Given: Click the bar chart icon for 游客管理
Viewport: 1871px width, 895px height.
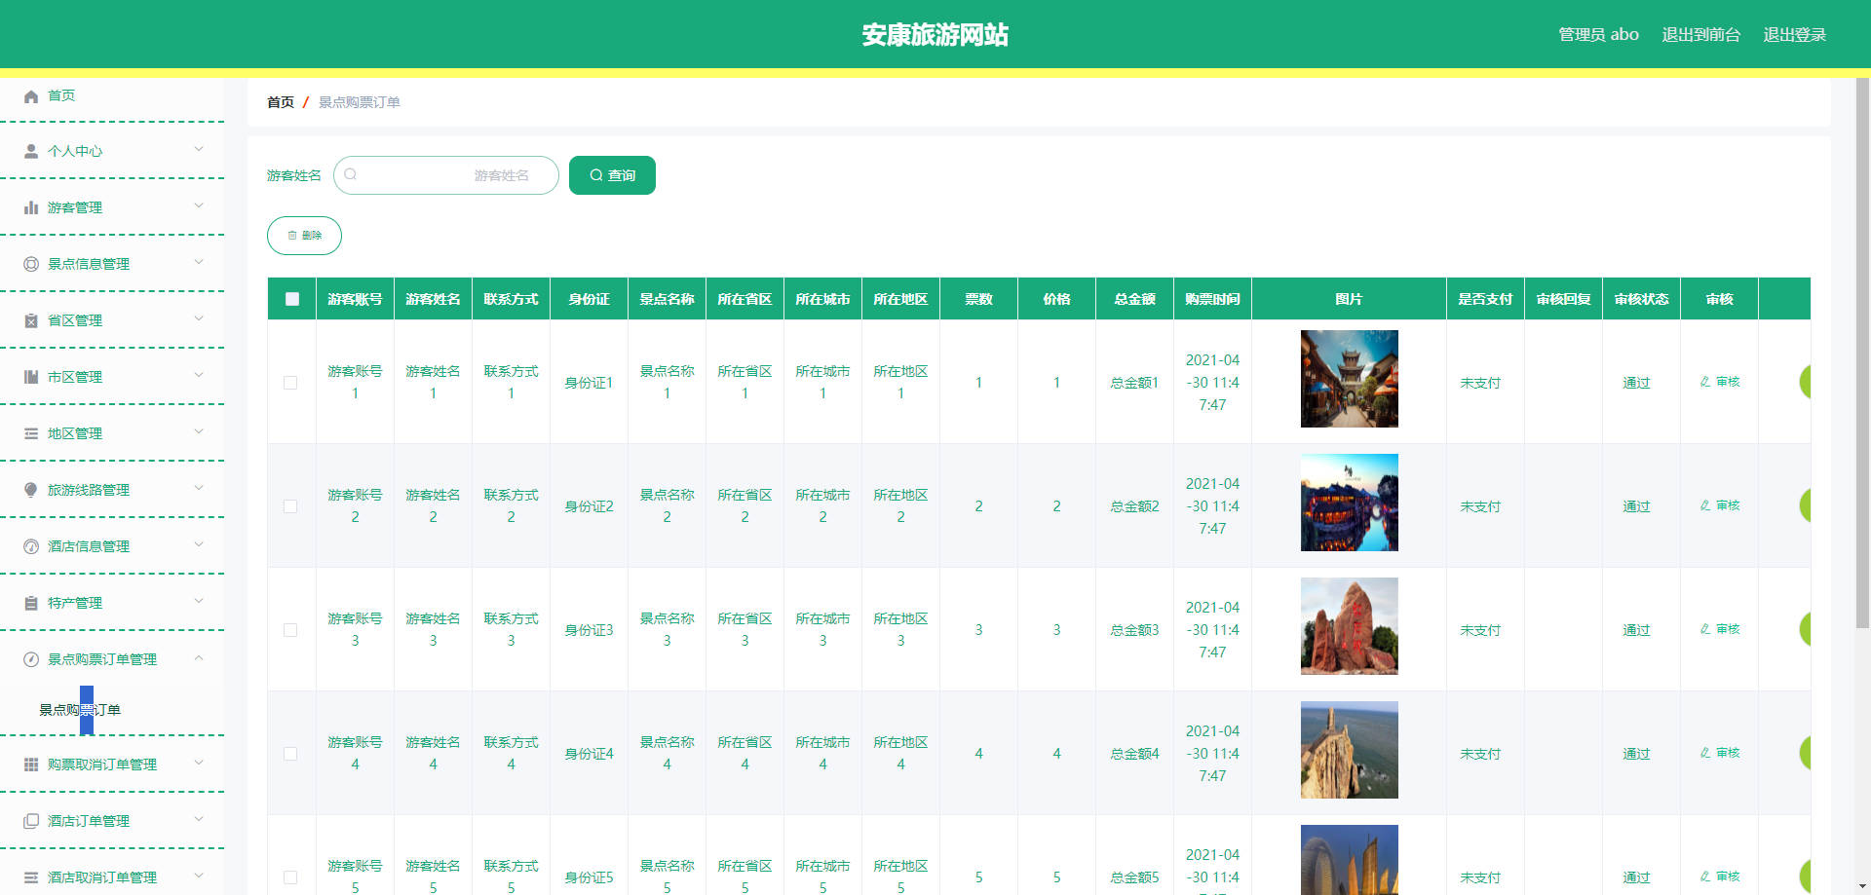Looking at the screenshot, I should 31,207.
